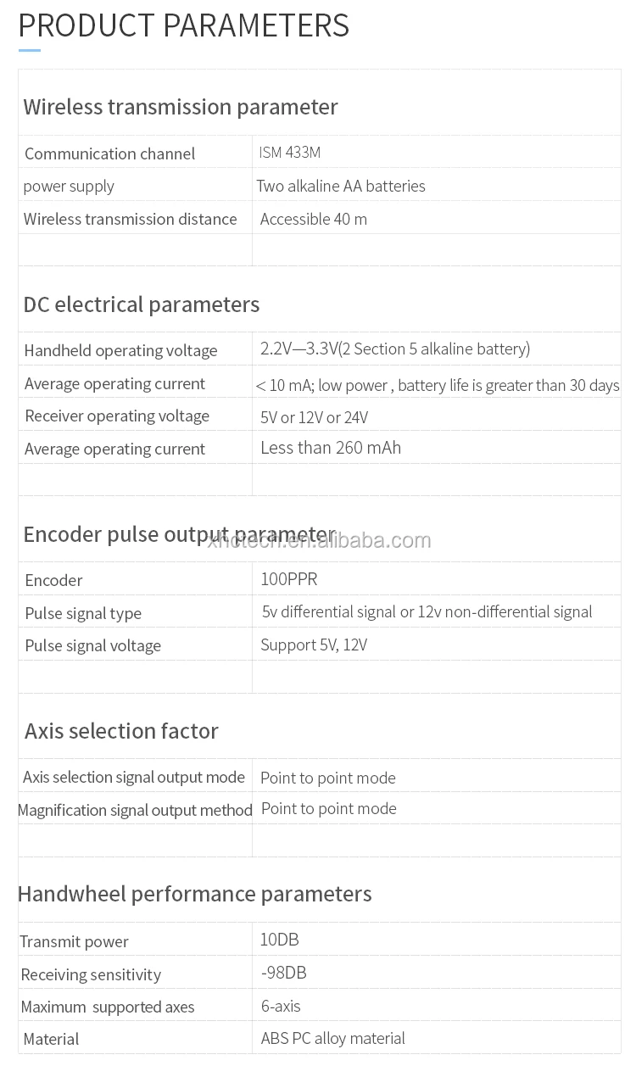Select the Support 5V, 12V value
Viewport: 636px width, 1077px height.
[x=314, y=645]
